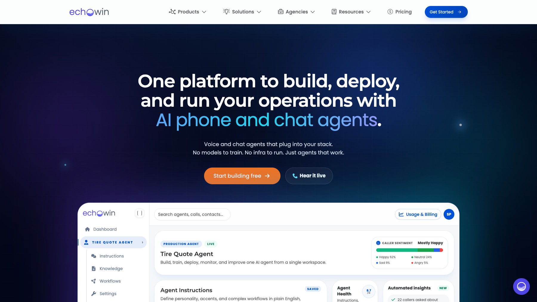Click the NEW badge on Automated insights

[x=443, y=288]
